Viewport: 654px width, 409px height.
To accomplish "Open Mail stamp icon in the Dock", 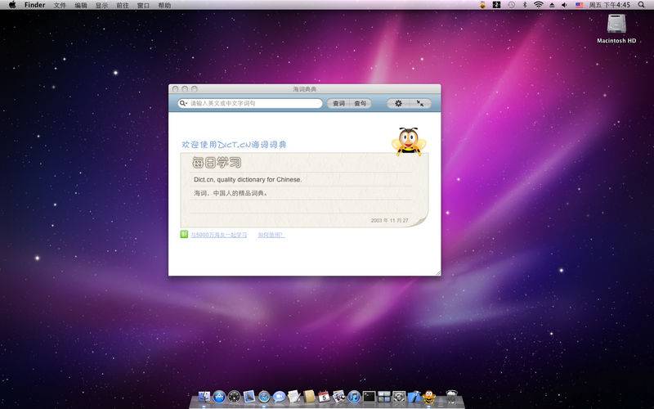I will (249, 396).
